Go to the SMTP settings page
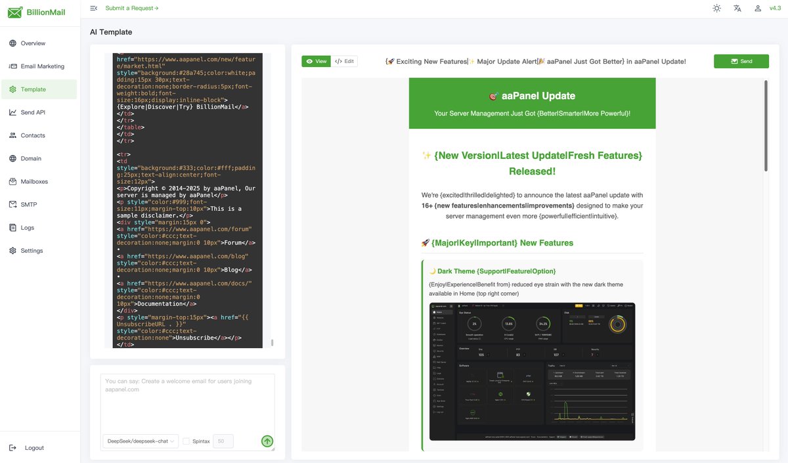 [40, 204]
